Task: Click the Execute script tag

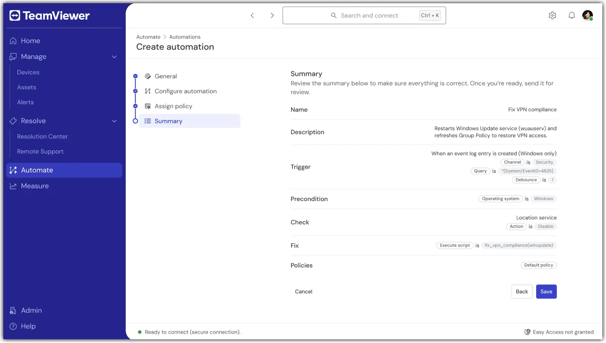Action: point(455,245)
